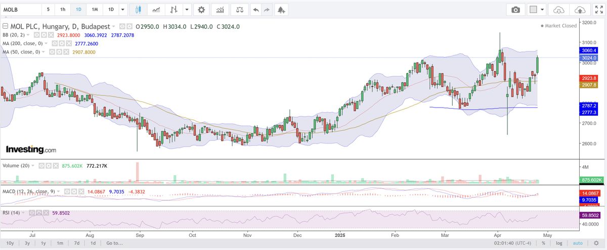Expand the Volume (20) dropdown arrow

pyautogui.click(x=33, y=166)
